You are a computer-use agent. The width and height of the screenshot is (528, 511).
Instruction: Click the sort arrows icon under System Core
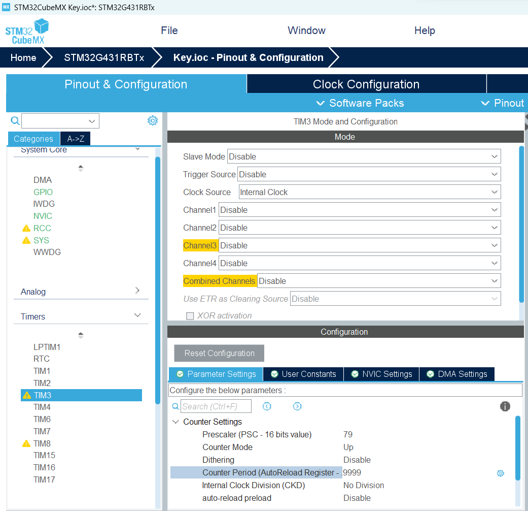click(81, 168)
